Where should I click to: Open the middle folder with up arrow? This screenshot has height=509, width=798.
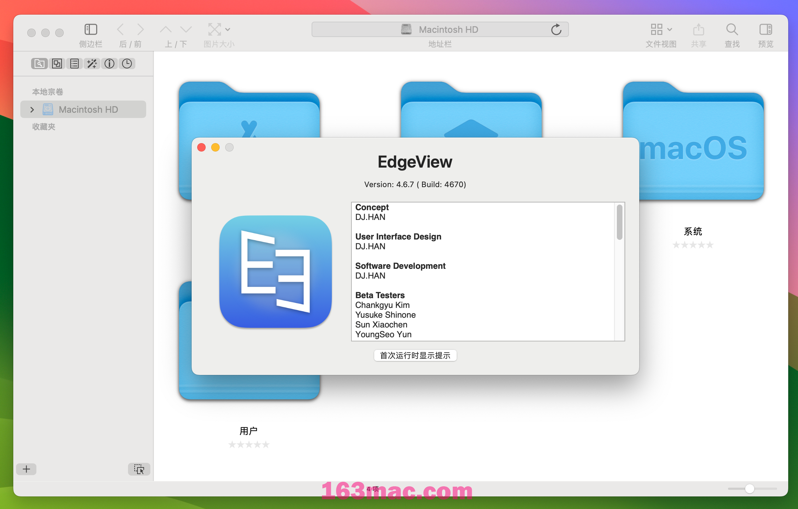coord(471,110)
